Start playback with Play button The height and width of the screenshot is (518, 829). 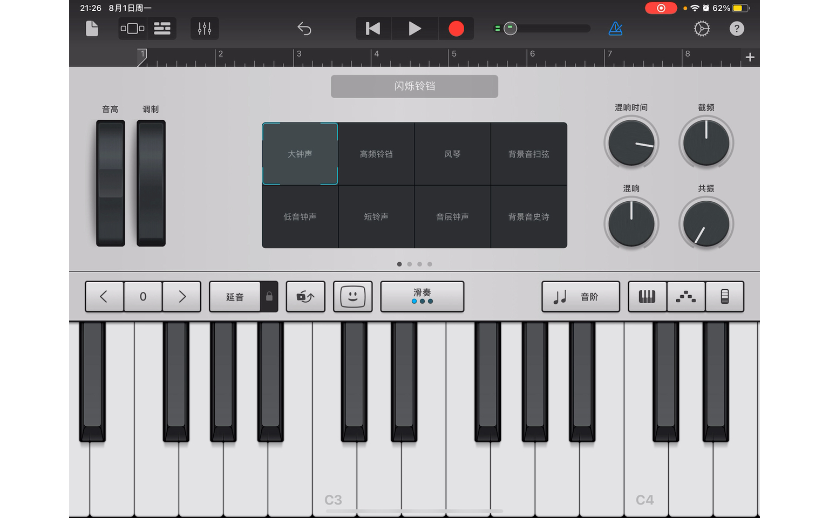[x=414, y=29]
